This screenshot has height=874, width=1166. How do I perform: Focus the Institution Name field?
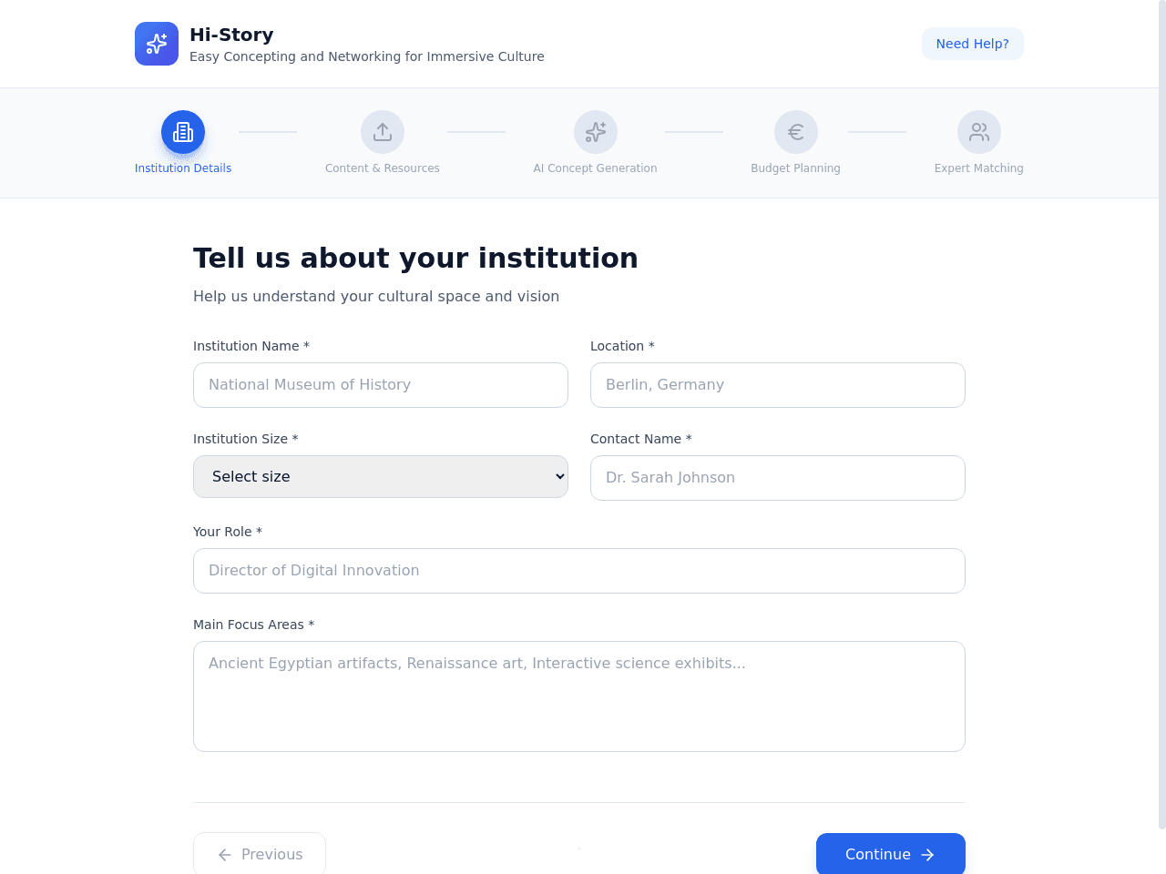click(x=381, y=385)
